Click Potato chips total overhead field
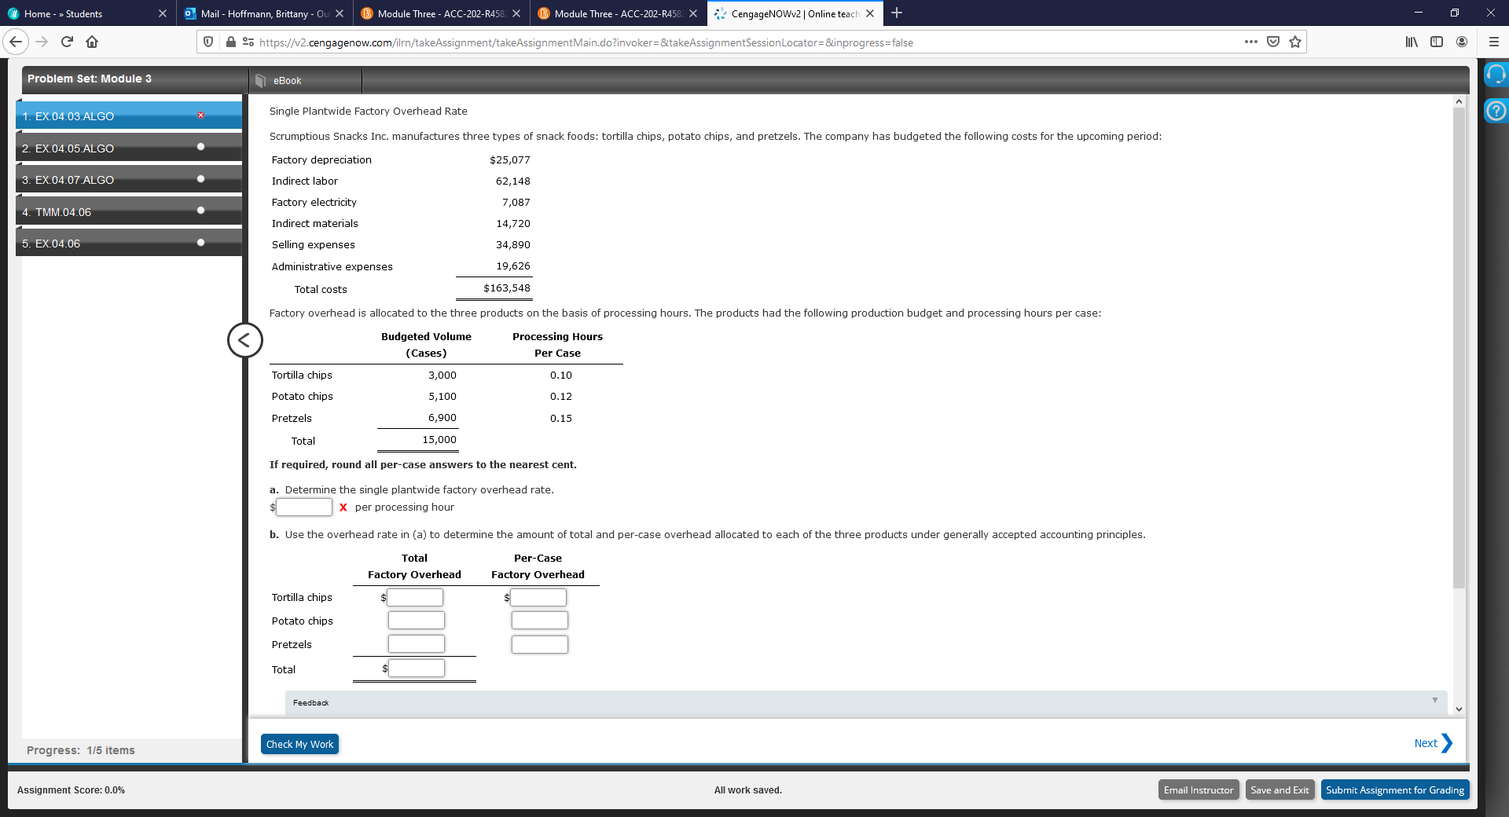The image size is (1509, 817). pyautogui.click(x=417, y=620)
